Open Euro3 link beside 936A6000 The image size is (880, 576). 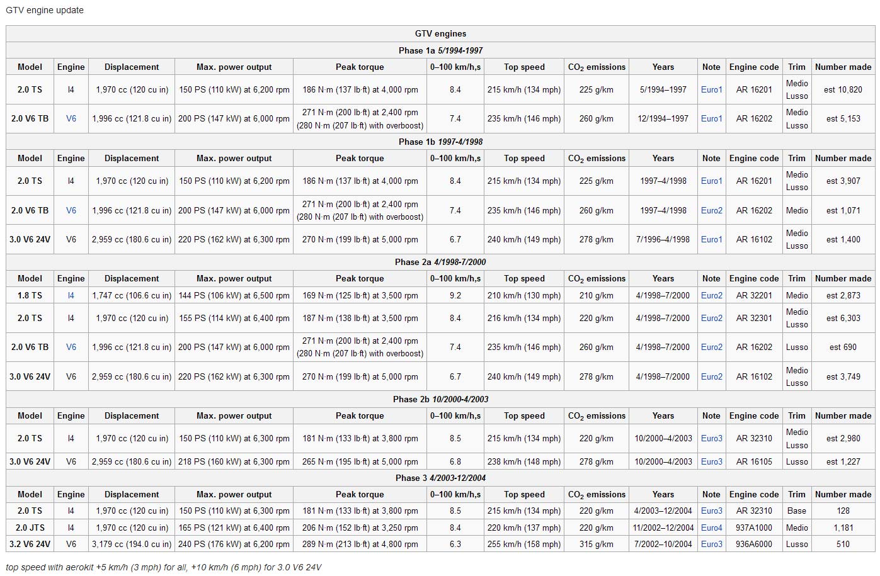tap(711, 544)
